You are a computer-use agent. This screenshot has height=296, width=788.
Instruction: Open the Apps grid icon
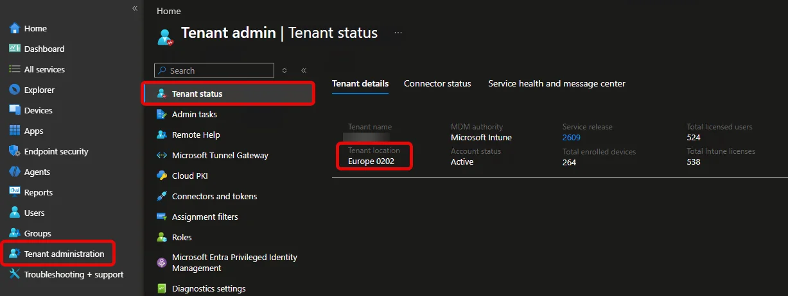pos(15,131)
